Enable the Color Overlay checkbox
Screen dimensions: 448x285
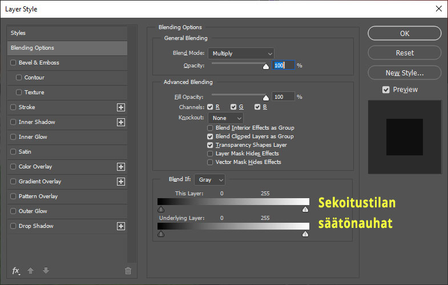click(13, 167)
